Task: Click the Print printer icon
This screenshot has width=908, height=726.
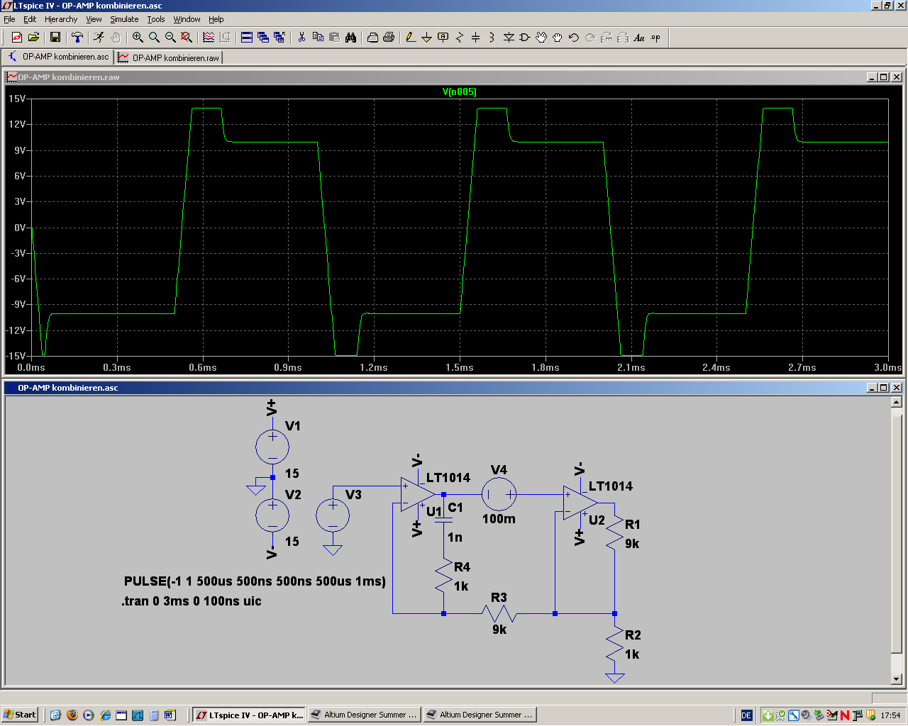Action: pos(389,38)
